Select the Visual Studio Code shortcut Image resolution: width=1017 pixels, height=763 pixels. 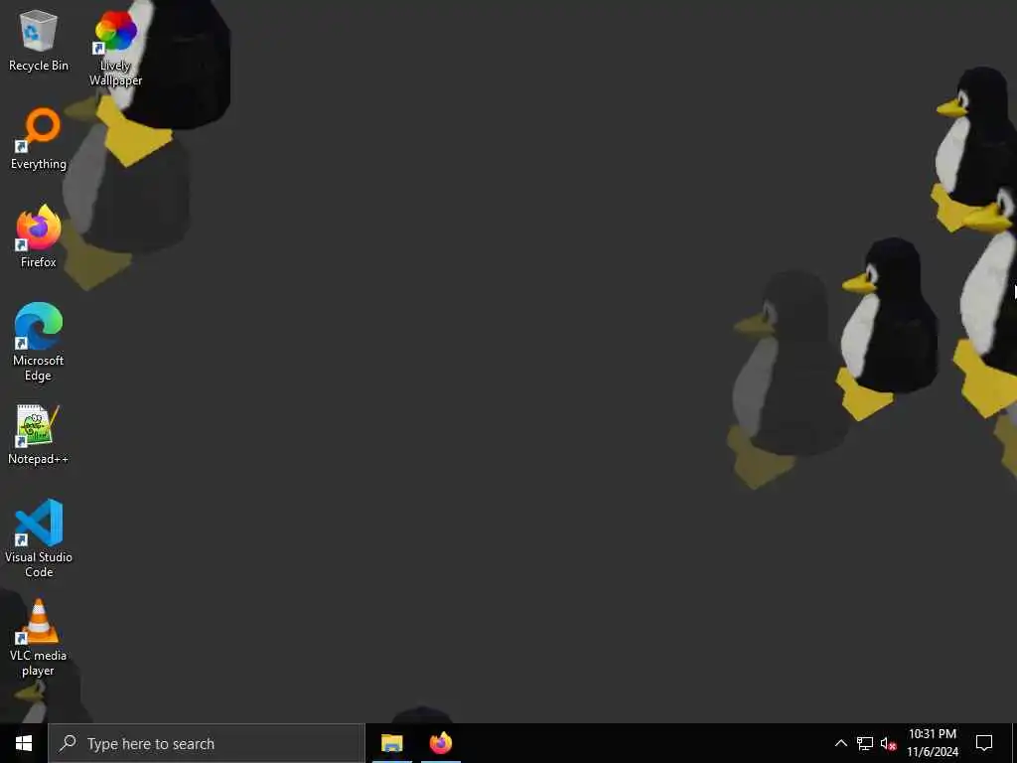click(x=39, y=538)
